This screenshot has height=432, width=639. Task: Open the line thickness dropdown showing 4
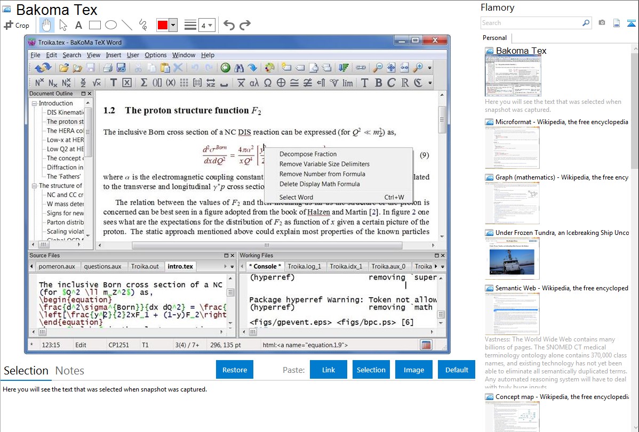click(207, 26)
